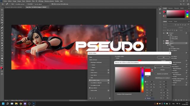
Task: Open the layer kind filter dropdown
Action: click(x=168, y=25)
